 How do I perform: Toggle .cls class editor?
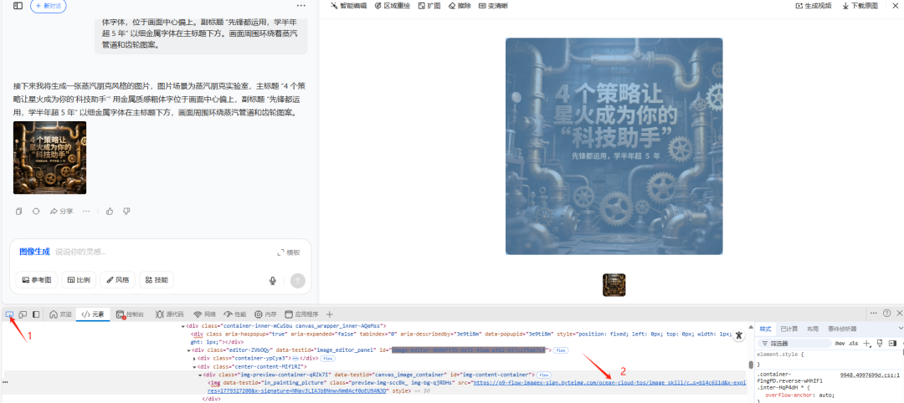click(853, 343)
